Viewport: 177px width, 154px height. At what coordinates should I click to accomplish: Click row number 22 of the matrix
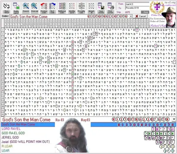[3, 114]
